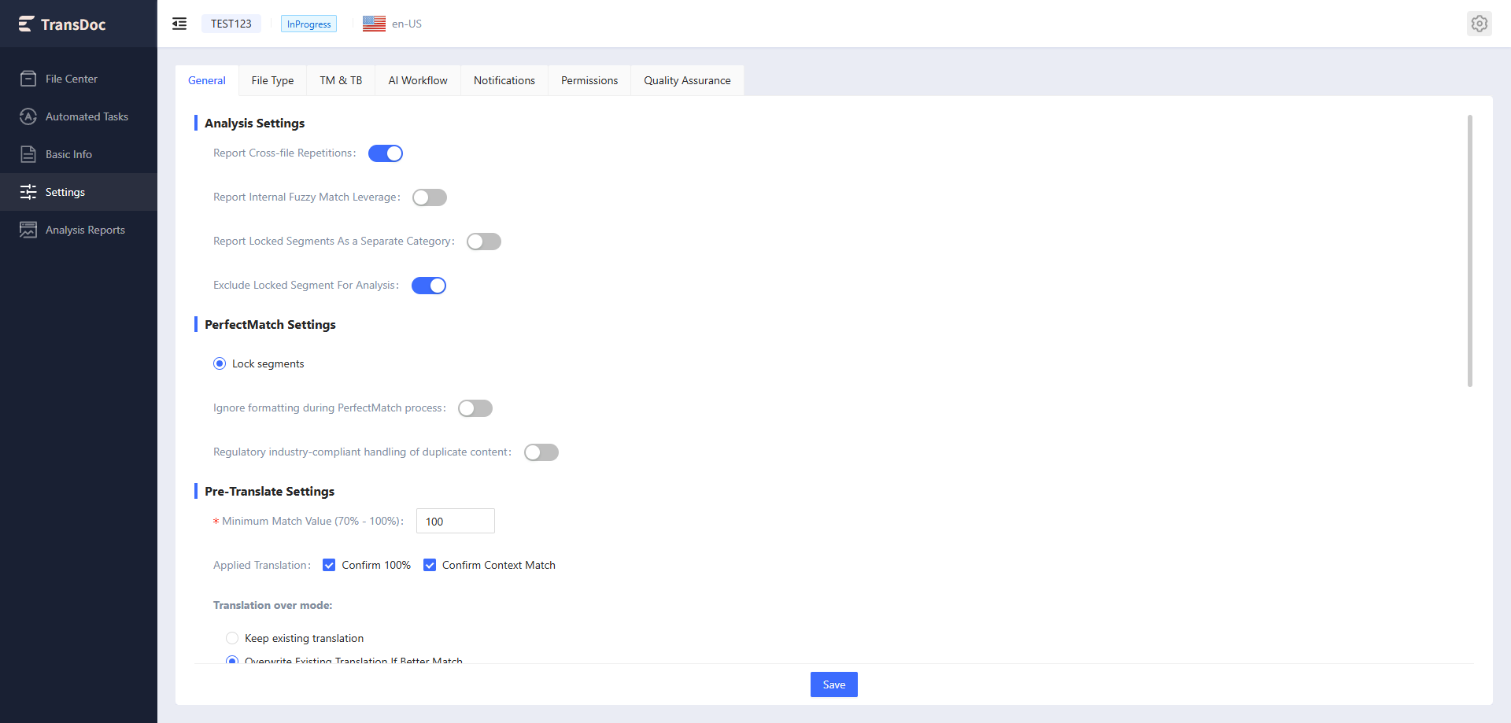Click the Settings sliders icon in sidebar
The width and height of the screenshot is (1511, 723).
28,192
